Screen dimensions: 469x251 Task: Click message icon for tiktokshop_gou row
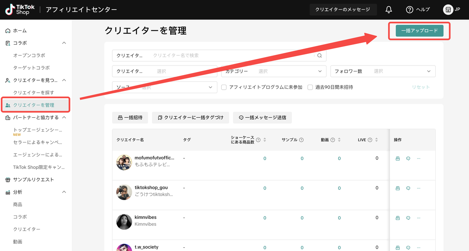(x=408, y=188)
